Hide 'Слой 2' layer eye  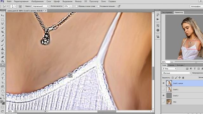tap(163, 95)
